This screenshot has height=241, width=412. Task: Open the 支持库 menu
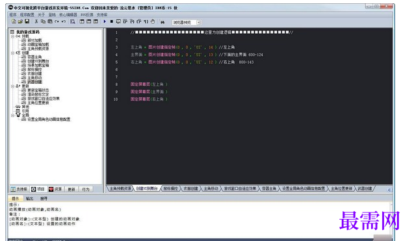click(x=102, y=15)
